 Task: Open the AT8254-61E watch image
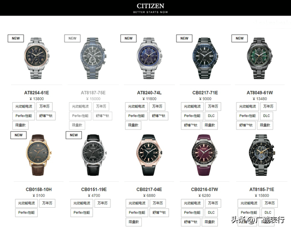pos(36,58)
